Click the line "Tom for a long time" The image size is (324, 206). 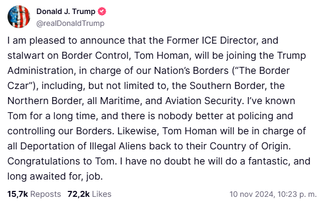pyautogui.click(x=150, y=116)
